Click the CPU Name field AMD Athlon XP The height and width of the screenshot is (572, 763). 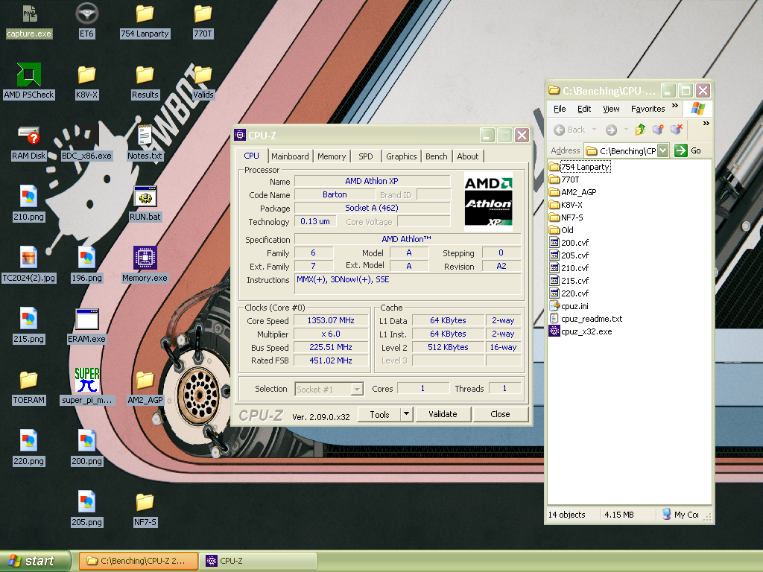pos(372,181)
